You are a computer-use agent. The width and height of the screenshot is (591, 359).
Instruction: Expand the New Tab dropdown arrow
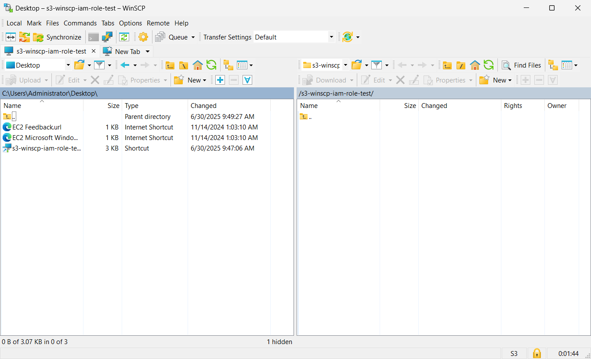[148, 51]
